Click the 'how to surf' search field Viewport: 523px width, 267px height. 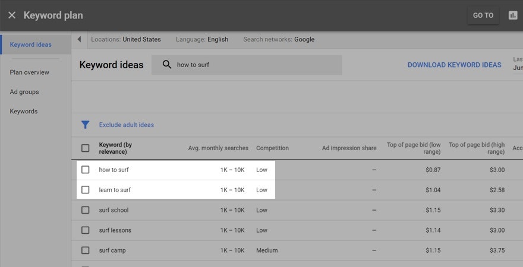coord(247,65)
